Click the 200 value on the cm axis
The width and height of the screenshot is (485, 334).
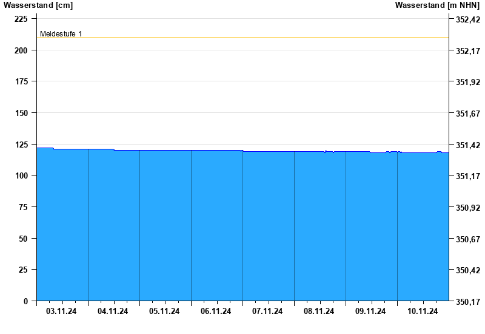point(21,50)
